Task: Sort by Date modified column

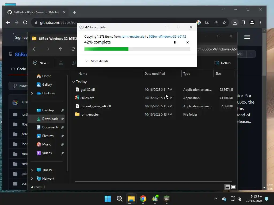Action: click(x=155, y=74)
